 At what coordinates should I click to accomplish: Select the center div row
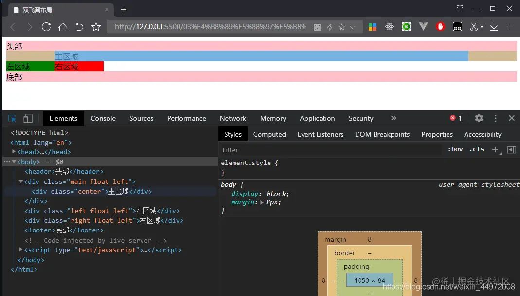tap(92, 192)
